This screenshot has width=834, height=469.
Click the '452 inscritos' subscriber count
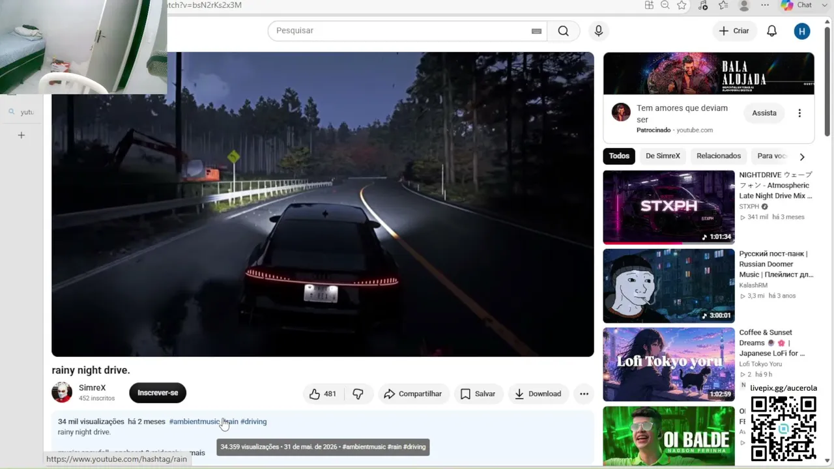click(96, 398)
